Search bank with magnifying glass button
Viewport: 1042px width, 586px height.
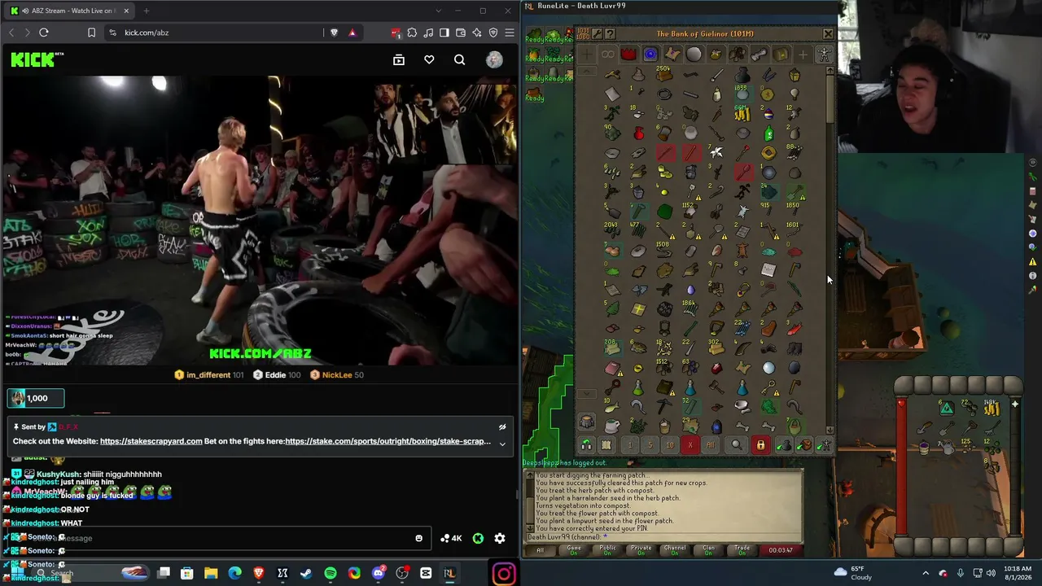pyautogui.click(x=737, y=445)
